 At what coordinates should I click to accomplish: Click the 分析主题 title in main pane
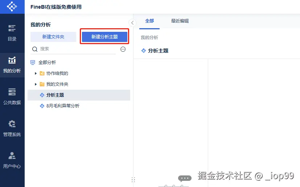[158, 51]
